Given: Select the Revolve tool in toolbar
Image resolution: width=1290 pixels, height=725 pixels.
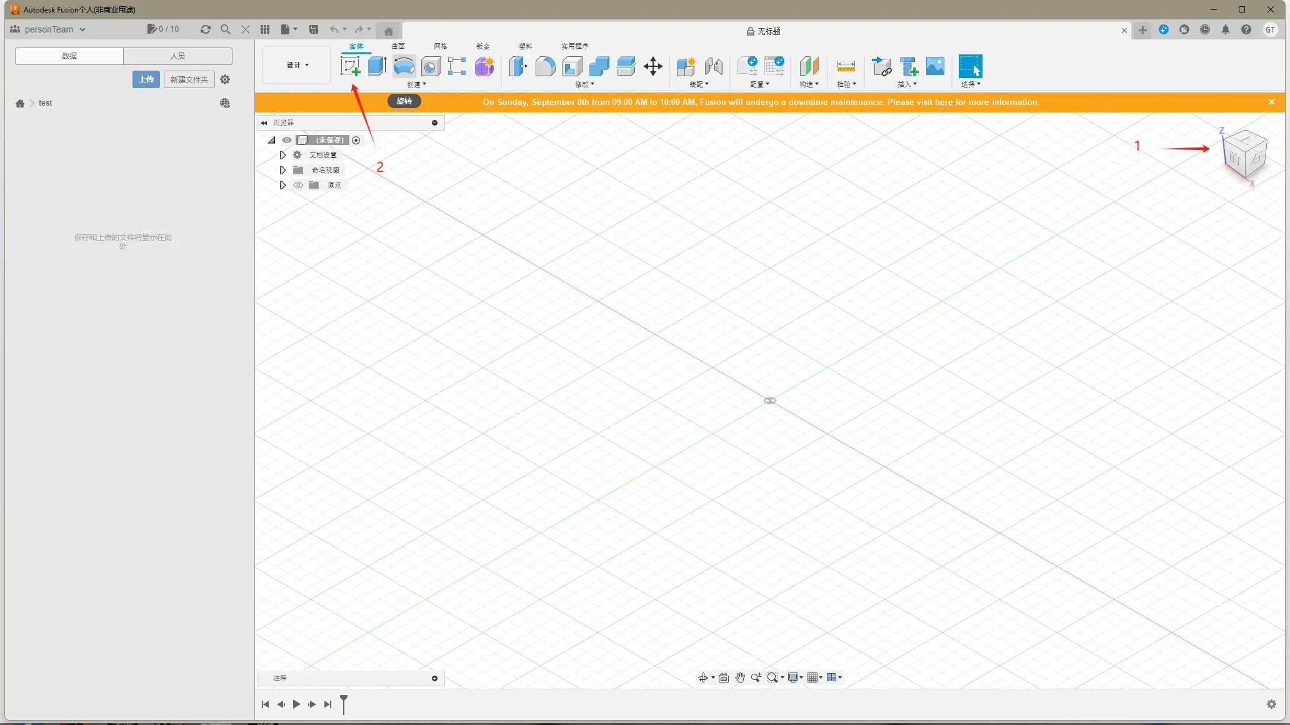Looking at the screenshot, I should [404, 66].
